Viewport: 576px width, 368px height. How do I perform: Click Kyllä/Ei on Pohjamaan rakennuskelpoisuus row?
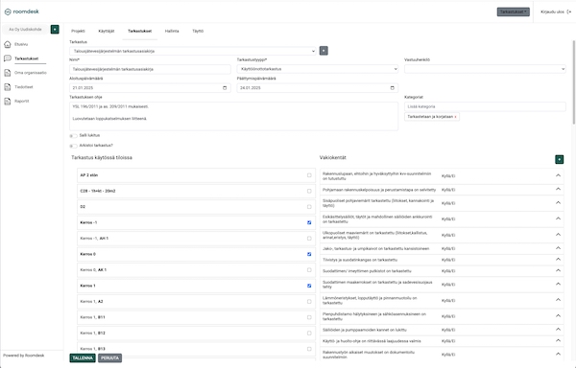click(x=448, y=190)
